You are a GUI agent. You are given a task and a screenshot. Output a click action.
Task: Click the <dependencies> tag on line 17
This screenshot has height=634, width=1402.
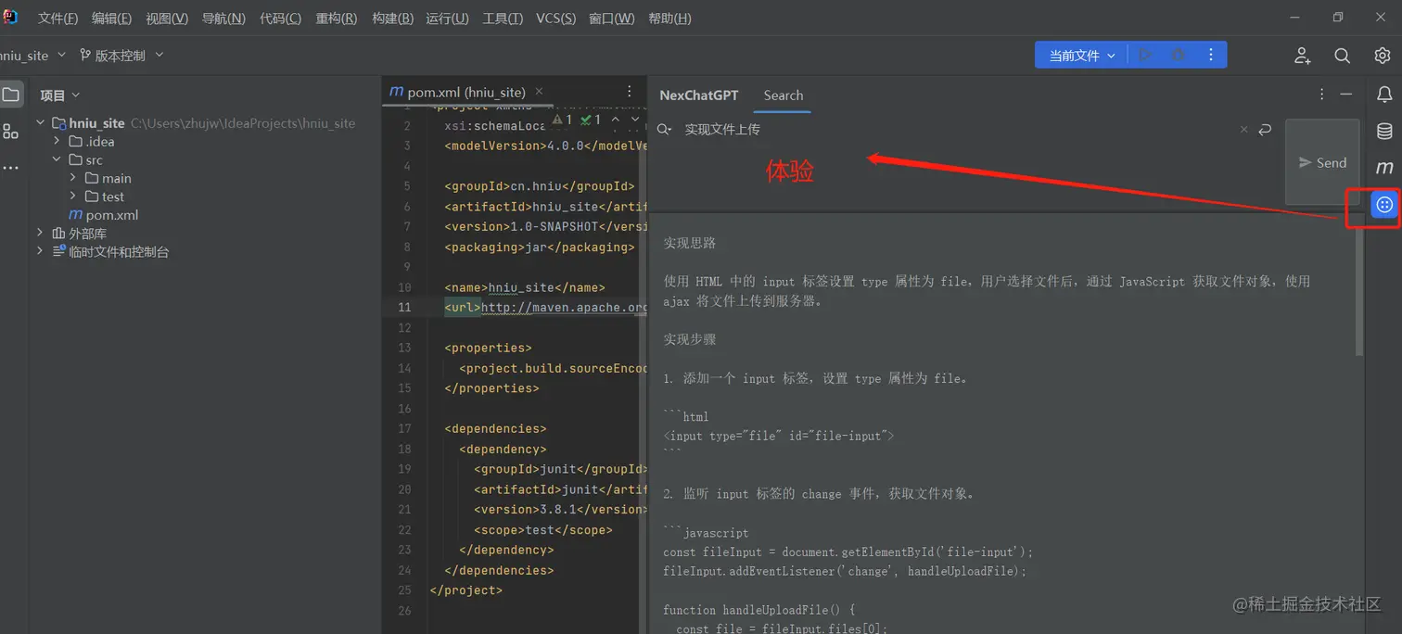[x=495, y=429]
